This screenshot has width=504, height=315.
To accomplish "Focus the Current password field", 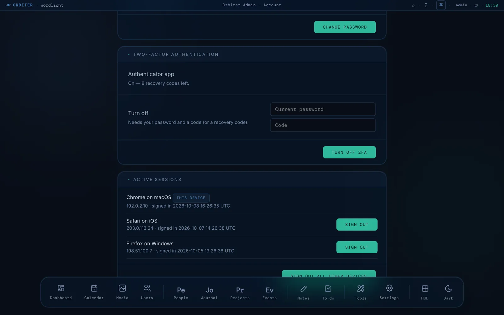I will tap(323, 109).
